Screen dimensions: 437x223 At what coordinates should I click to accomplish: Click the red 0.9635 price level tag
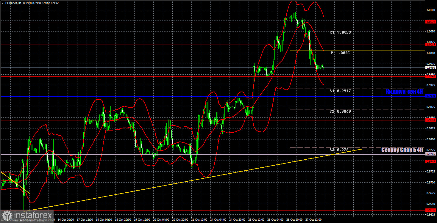[431, 210]
